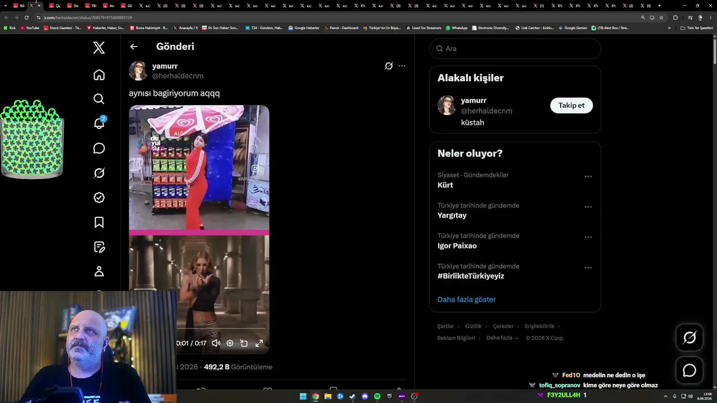This screenshot has width=717, height=403.
Task: Expand the Daha fazla footer menu
Action: [x=502, y=338]
